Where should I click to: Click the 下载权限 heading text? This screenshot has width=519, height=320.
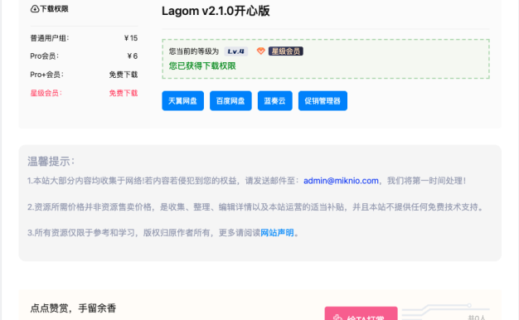tap(54, 9)
